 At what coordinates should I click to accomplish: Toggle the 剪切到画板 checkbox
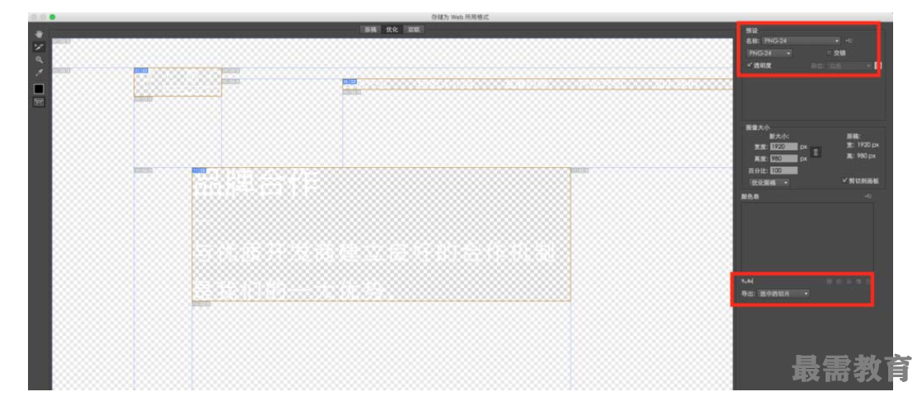[x=844, y=180]
